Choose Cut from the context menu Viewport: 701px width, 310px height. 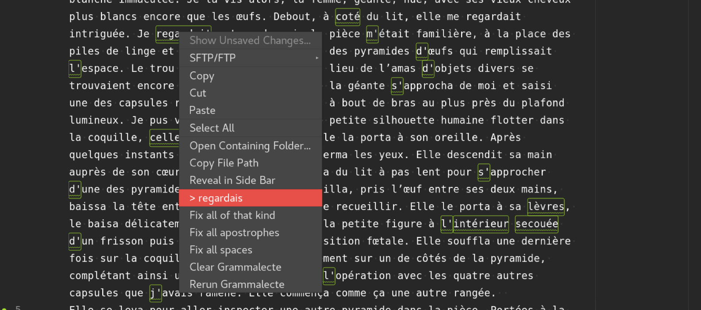[250, 93]
